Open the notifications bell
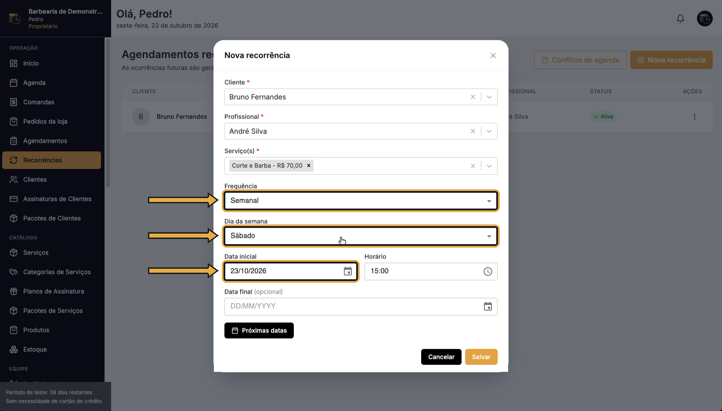The image size is (722, 411). coord(680,18)
